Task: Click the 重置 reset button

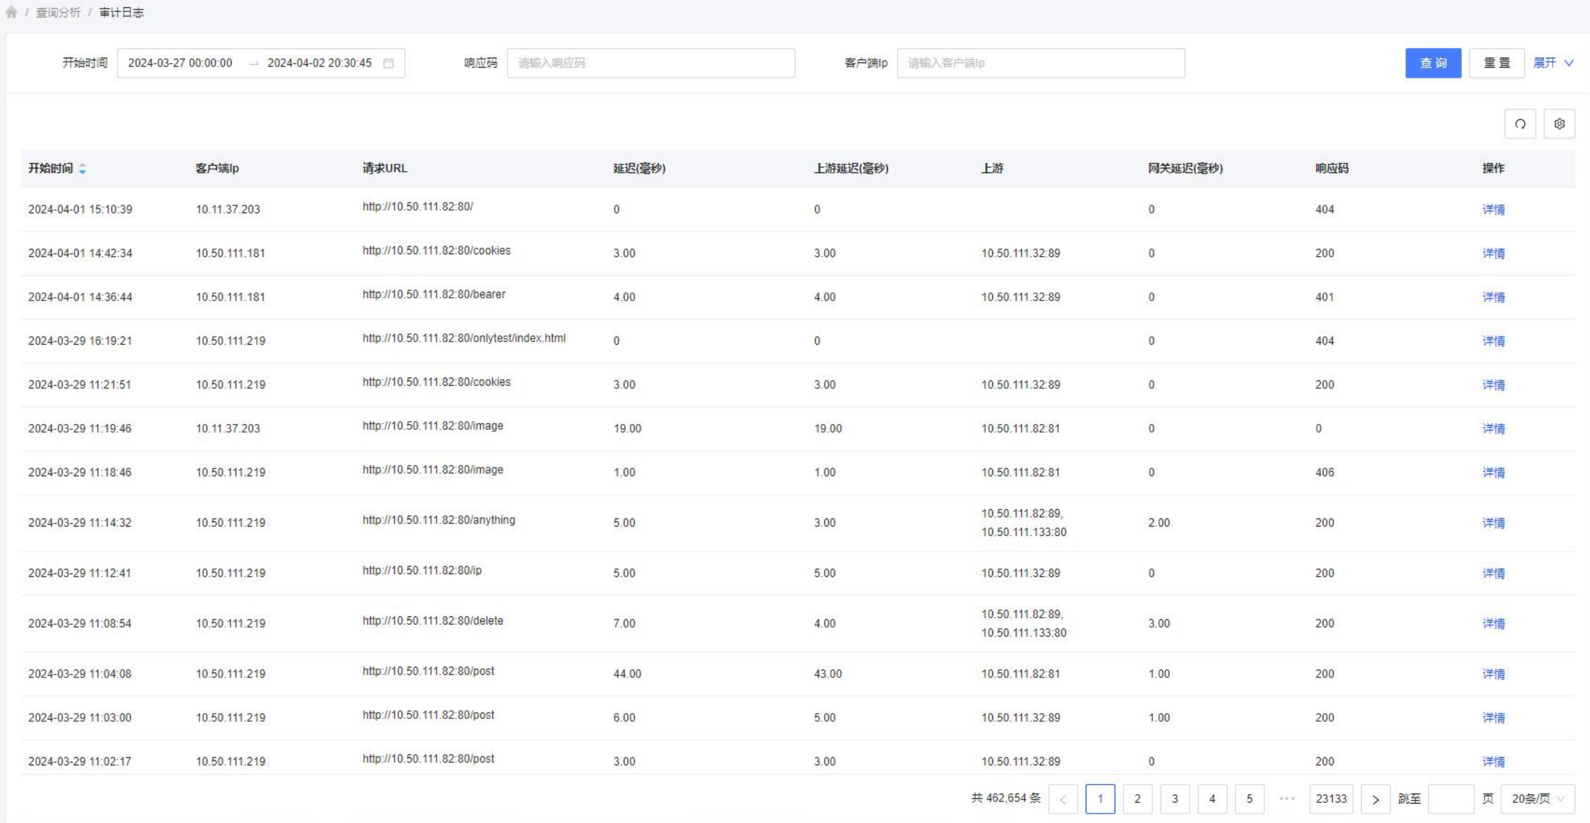Action: tap(1497, 63)
